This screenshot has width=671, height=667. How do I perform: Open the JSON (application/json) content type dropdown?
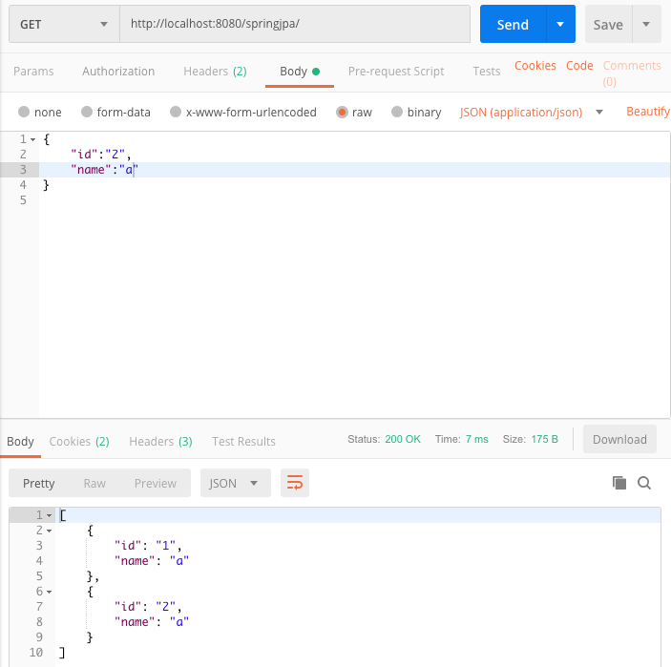point(531,112)
